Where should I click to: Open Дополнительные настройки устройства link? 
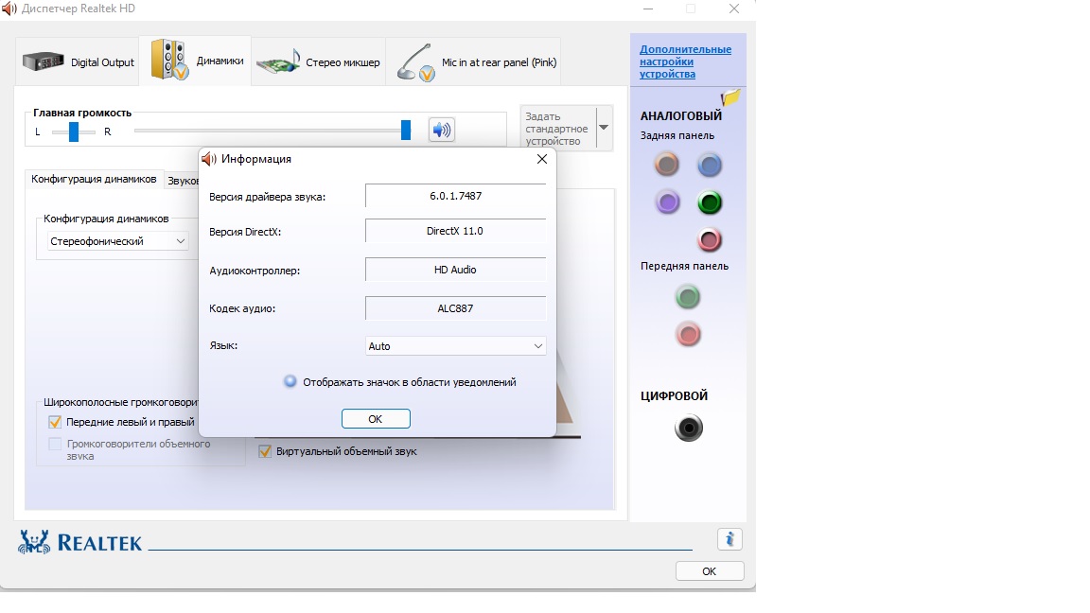(x=685, y=61)
